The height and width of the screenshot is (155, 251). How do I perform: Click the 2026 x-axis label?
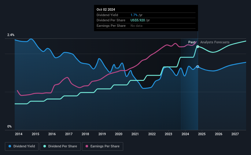click(219, 134)
